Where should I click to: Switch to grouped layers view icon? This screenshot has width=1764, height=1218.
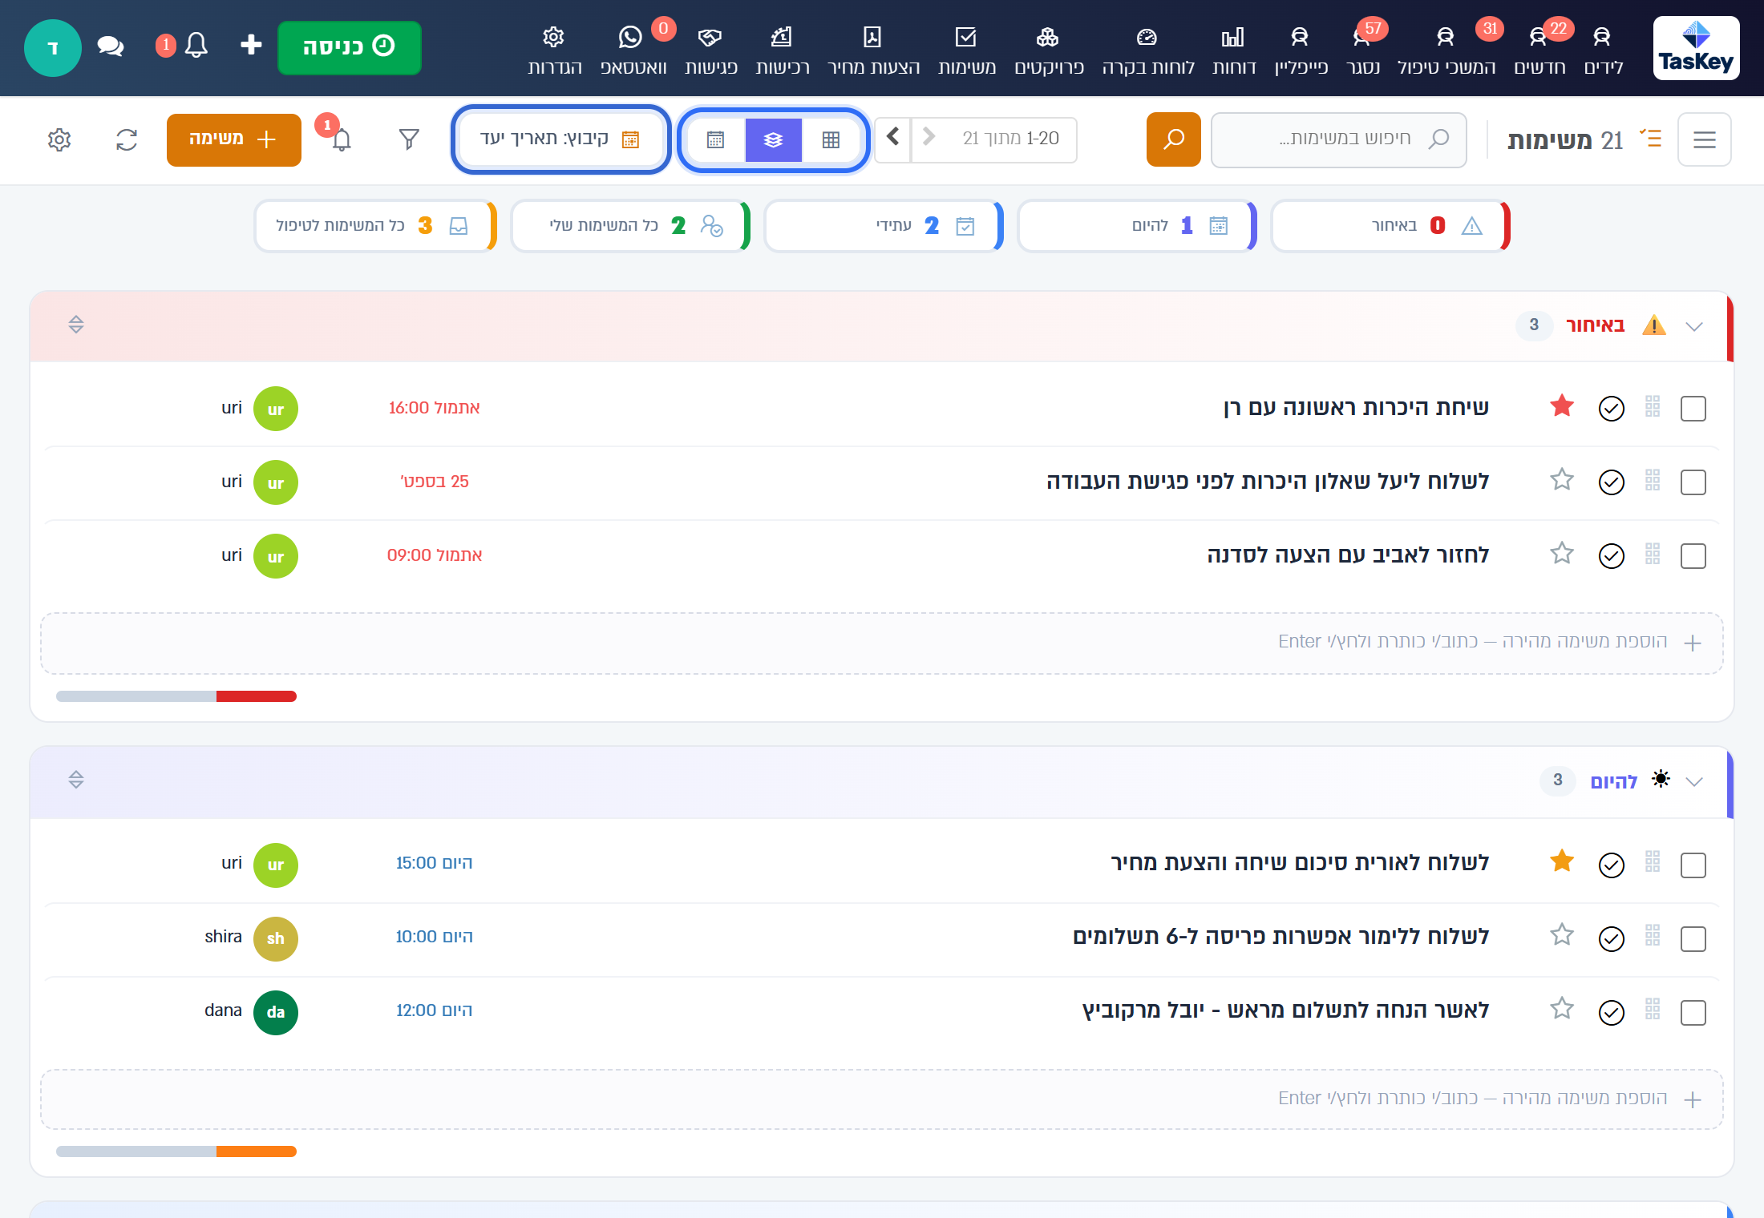pos(773,139)
